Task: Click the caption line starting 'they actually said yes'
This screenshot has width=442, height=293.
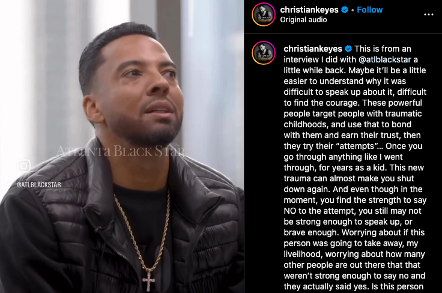Action: [354, 286]
